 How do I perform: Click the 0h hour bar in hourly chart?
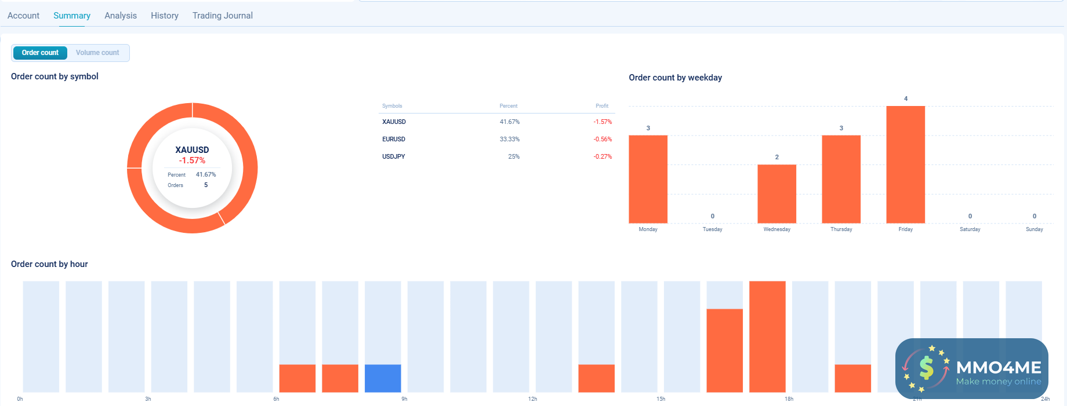41,336
